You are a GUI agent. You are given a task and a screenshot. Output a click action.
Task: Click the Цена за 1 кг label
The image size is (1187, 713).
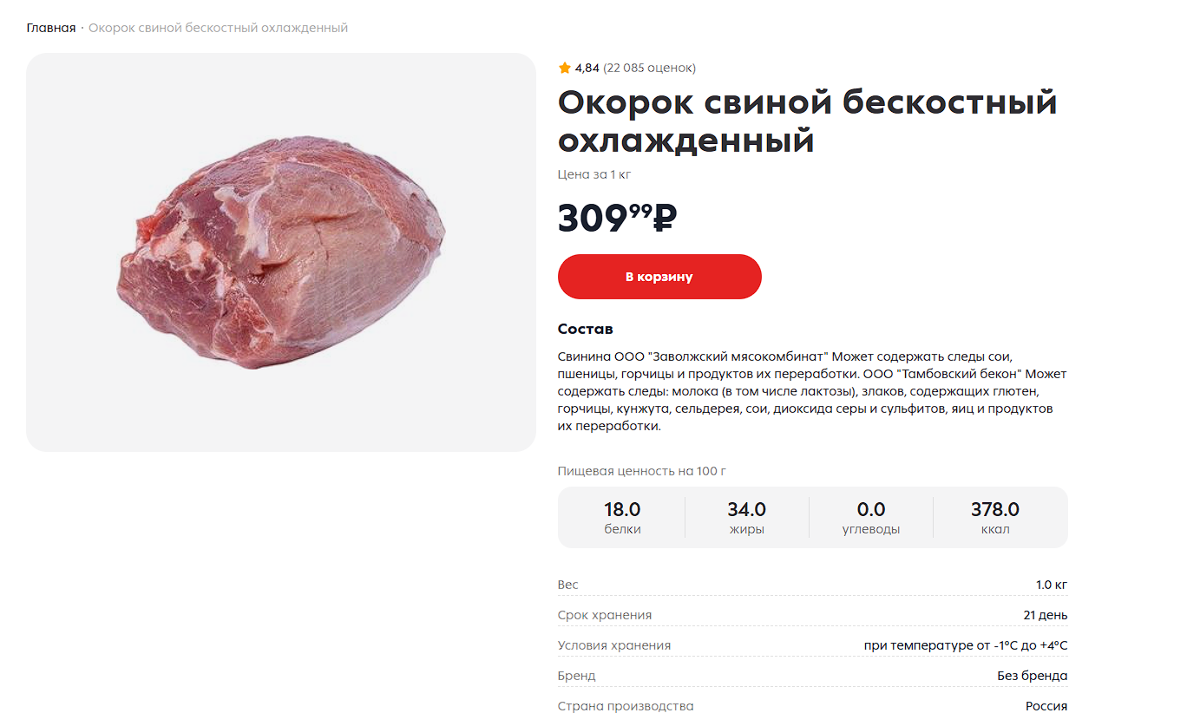point(594,174)
